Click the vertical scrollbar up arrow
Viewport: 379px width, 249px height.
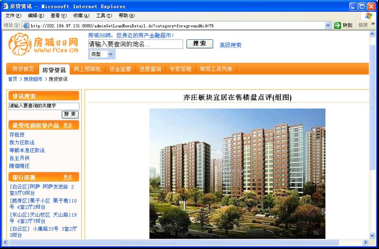pyautogui.click(x=372, y=34)
